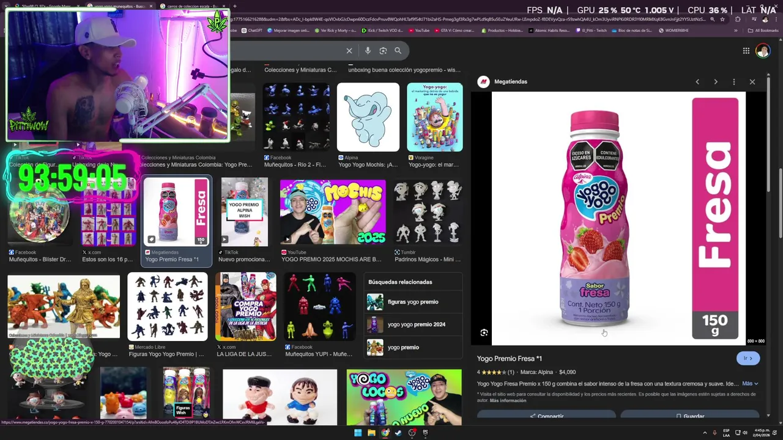The width and height of the screenshot is (783, 440).
Task: Open preview panel three-dot options
Action: click(734, 81)
